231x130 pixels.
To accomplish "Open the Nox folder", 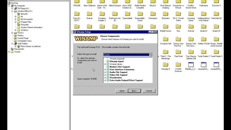I will [x=178, y=28].
